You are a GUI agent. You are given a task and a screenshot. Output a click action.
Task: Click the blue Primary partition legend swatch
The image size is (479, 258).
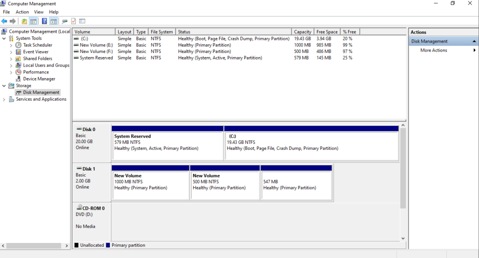[x=108, y=245]
